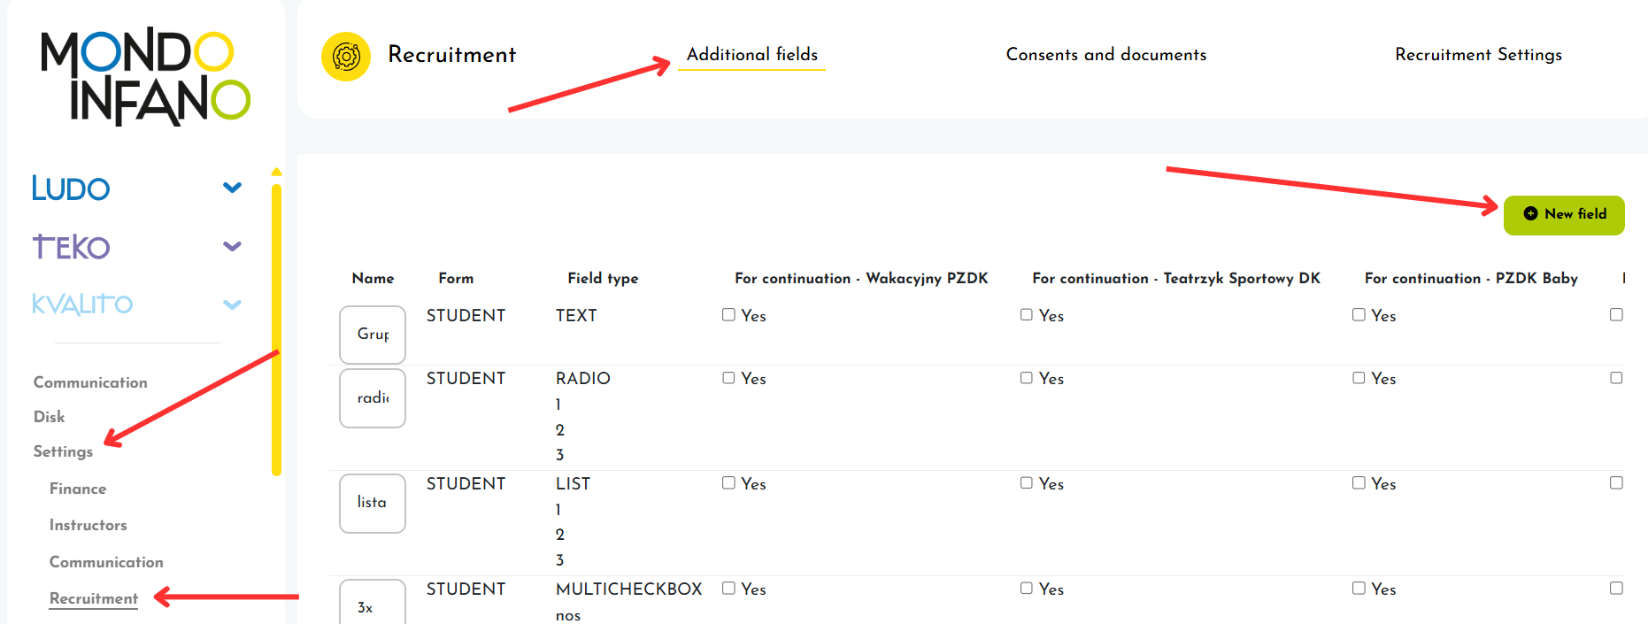Viewport: 1648px width, 624px height.
Task: Click the KVALITO module logo
Action: tap(82, 304)
